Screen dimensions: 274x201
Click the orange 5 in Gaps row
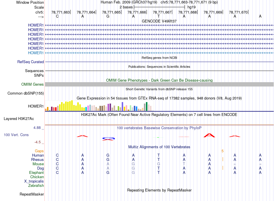pyautogui.click(x=223, y=151)
